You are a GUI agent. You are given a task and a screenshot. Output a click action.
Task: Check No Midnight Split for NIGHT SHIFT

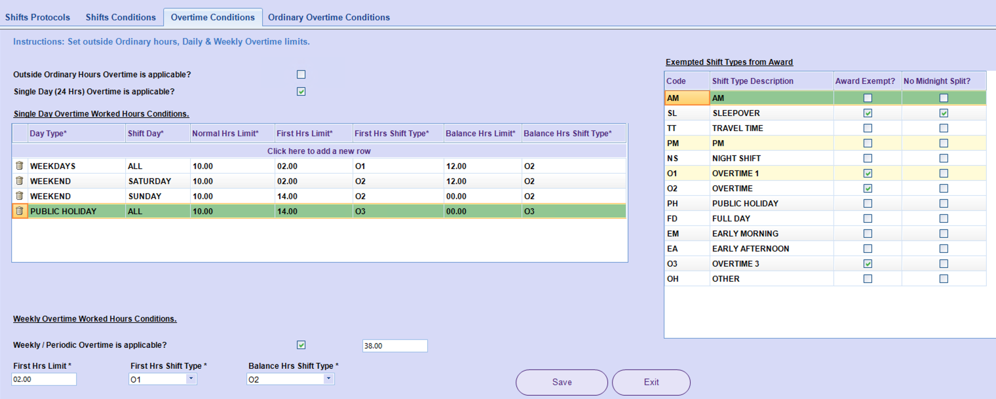[944, 159]
